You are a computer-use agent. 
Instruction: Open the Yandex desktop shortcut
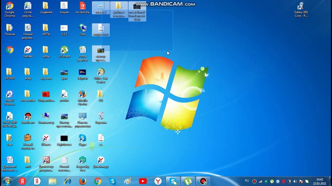pyautogui.click(x=28, y=52)
